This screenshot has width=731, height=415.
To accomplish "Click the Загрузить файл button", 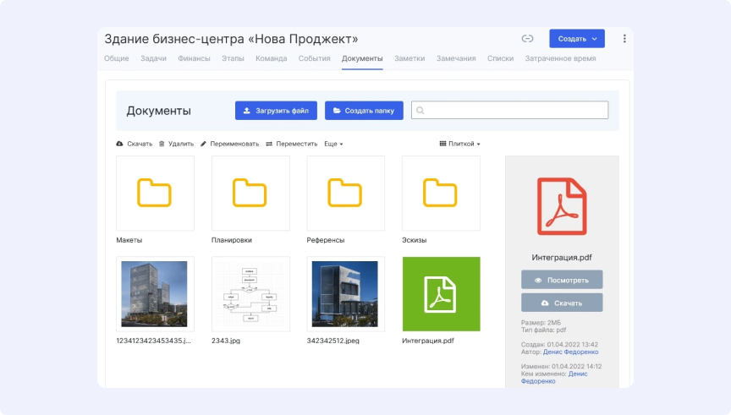I will 276,111.
